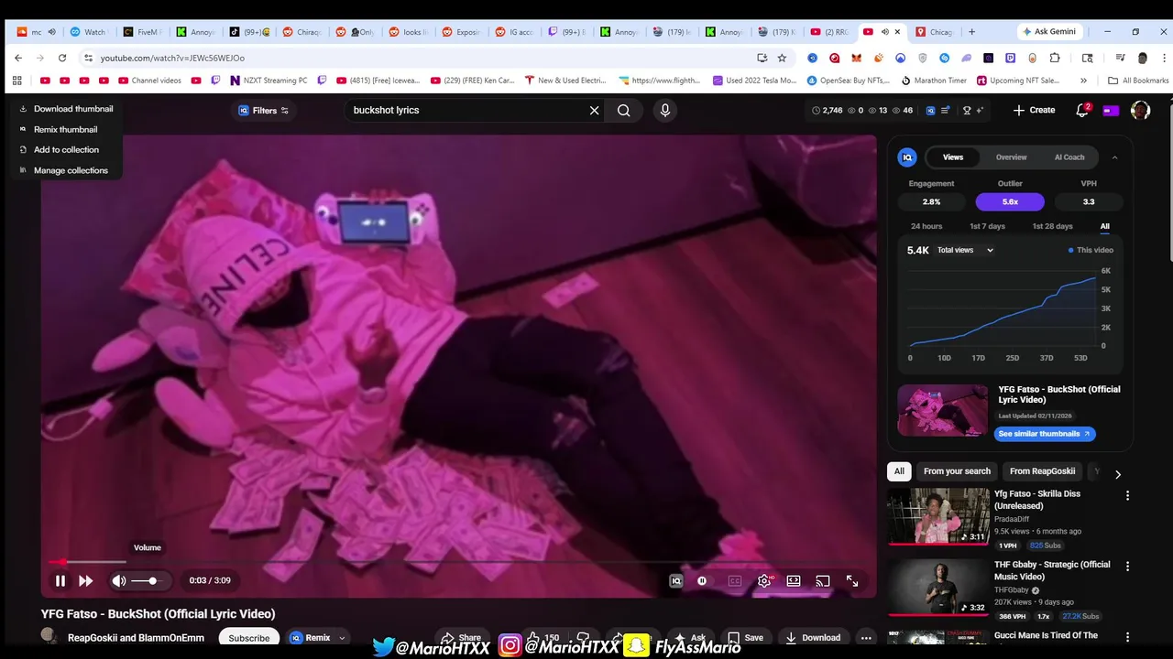Screen dimensions: 1173x659
Task: Click the trophy icon in vidIQ stats bar
Action: [x=967, y=110]
